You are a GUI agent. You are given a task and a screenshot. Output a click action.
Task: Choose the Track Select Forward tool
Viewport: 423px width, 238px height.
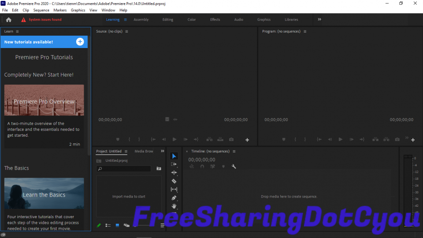[174, 164]
